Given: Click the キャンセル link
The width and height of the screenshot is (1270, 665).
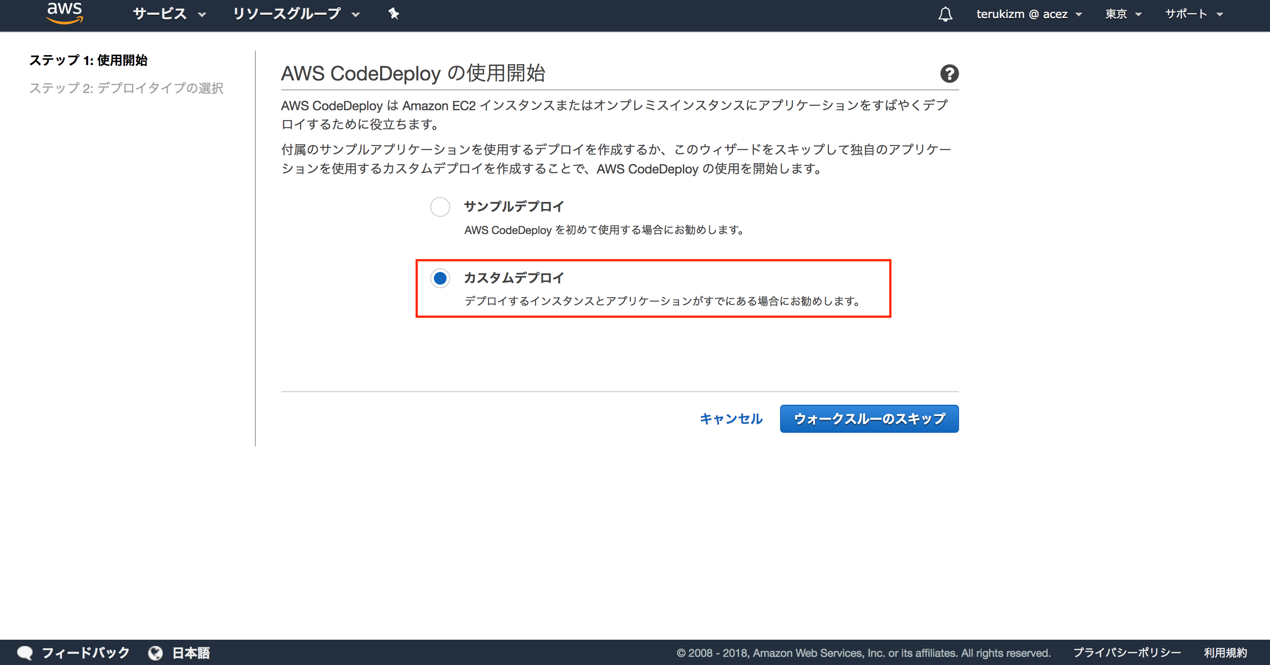Looking at the screenshot, I should coord(731,418).
